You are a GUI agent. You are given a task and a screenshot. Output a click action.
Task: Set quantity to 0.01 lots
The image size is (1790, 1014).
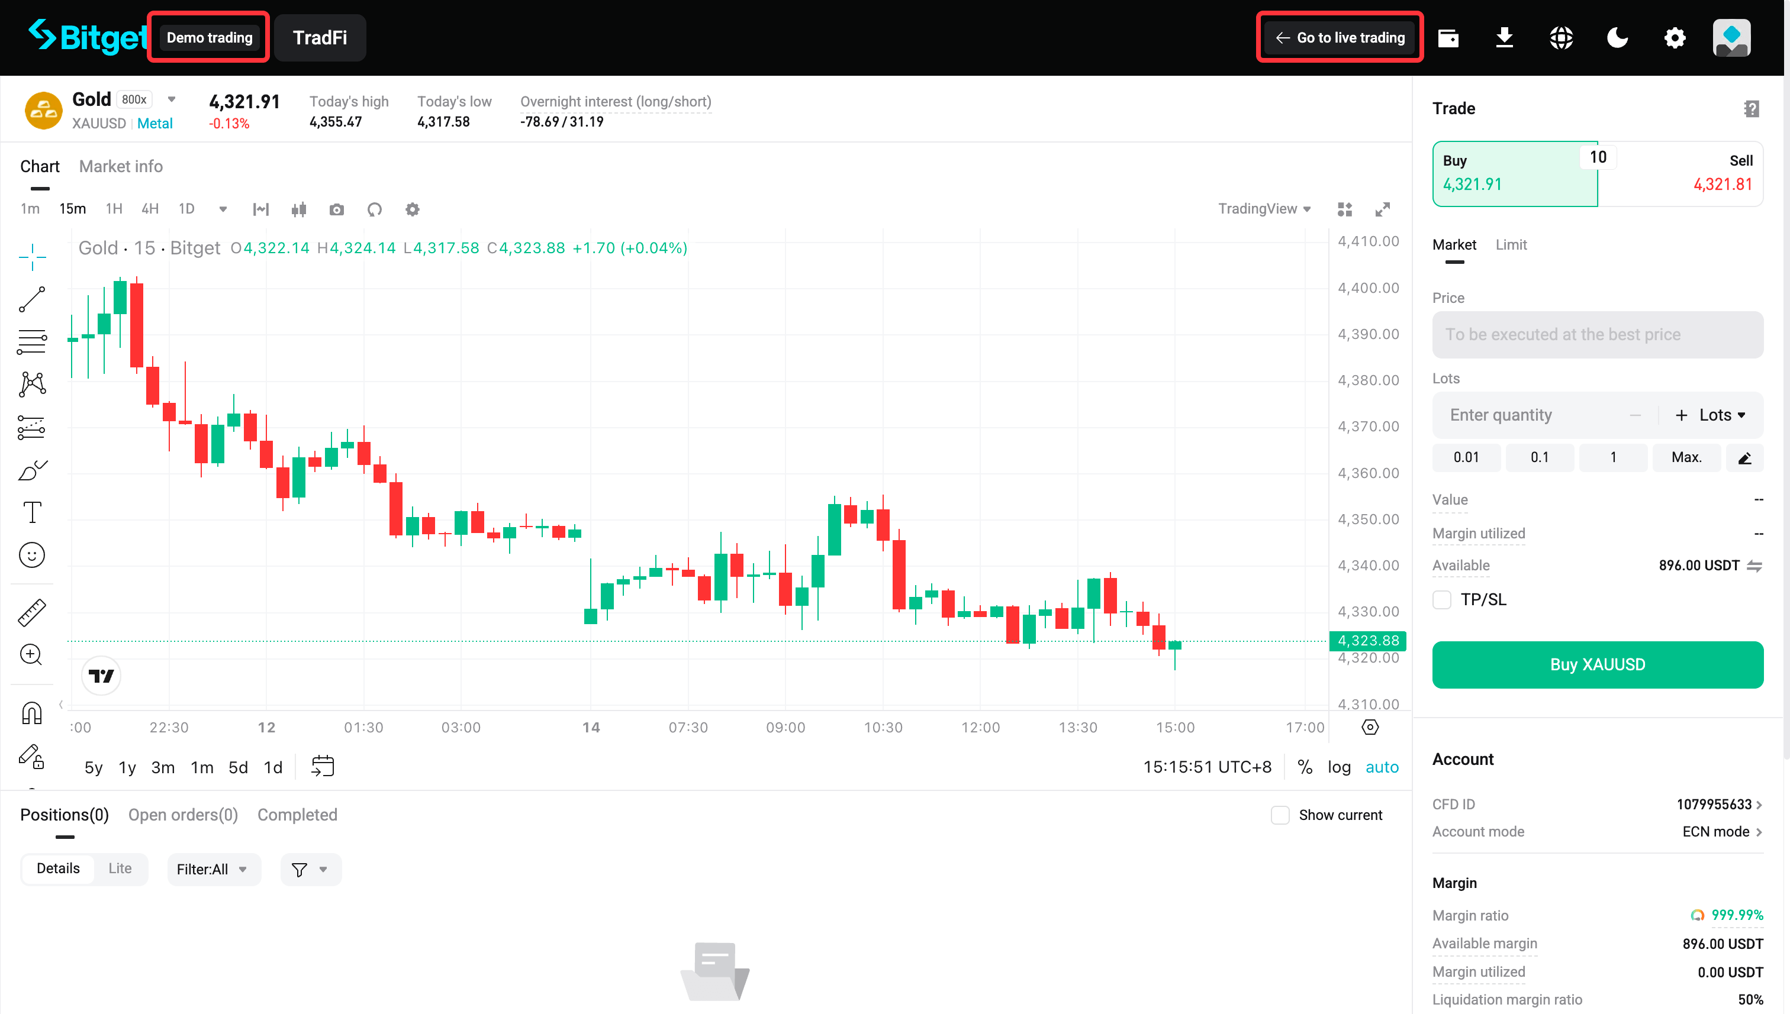click(1466, 457)
